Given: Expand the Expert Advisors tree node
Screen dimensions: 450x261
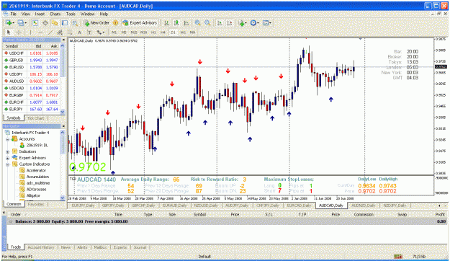Looking at the screenshot, I should [8, 158].
